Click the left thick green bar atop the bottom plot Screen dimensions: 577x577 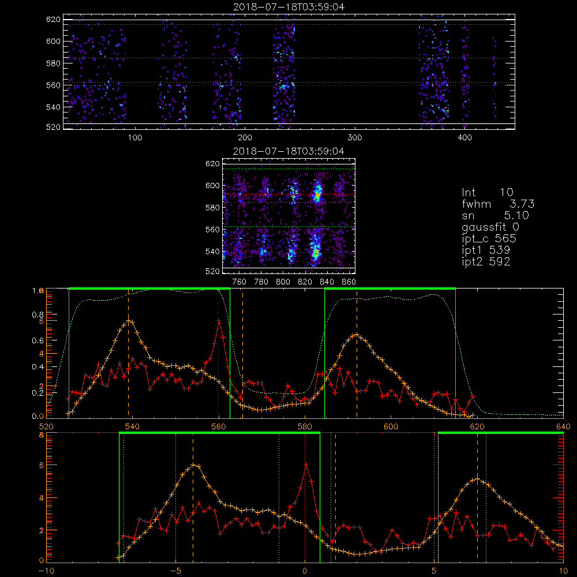(220, 433)
